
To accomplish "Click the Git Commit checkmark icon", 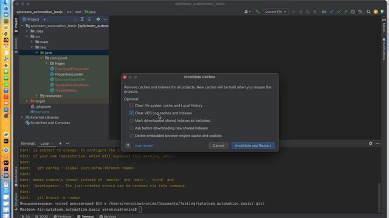I will point(339,12).
